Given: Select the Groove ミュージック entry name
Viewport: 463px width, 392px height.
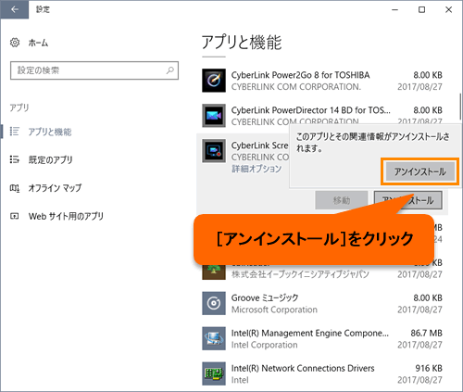Looking at the screenshot, I should [265, 297].
